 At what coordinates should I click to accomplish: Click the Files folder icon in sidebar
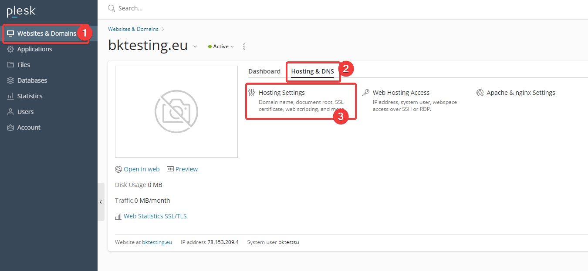10,65
